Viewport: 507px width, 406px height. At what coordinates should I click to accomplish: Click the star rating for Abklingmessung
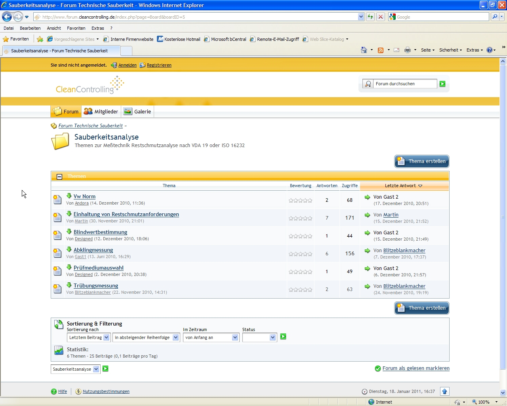(x=301, y=254)
